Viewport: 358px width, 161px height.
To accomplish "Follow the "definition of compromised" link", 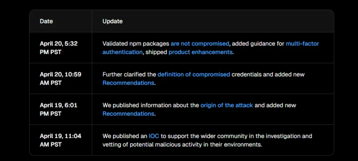I will 194,74.
